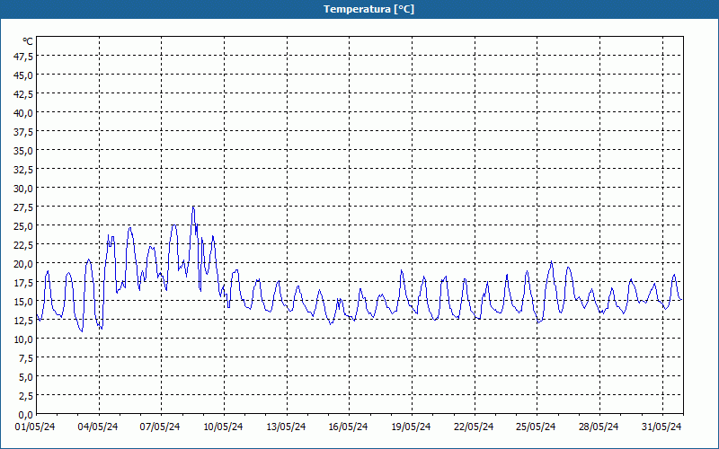Click the 0,0 y-axis value
Screen dimensions: 719x449
[26, 415]
